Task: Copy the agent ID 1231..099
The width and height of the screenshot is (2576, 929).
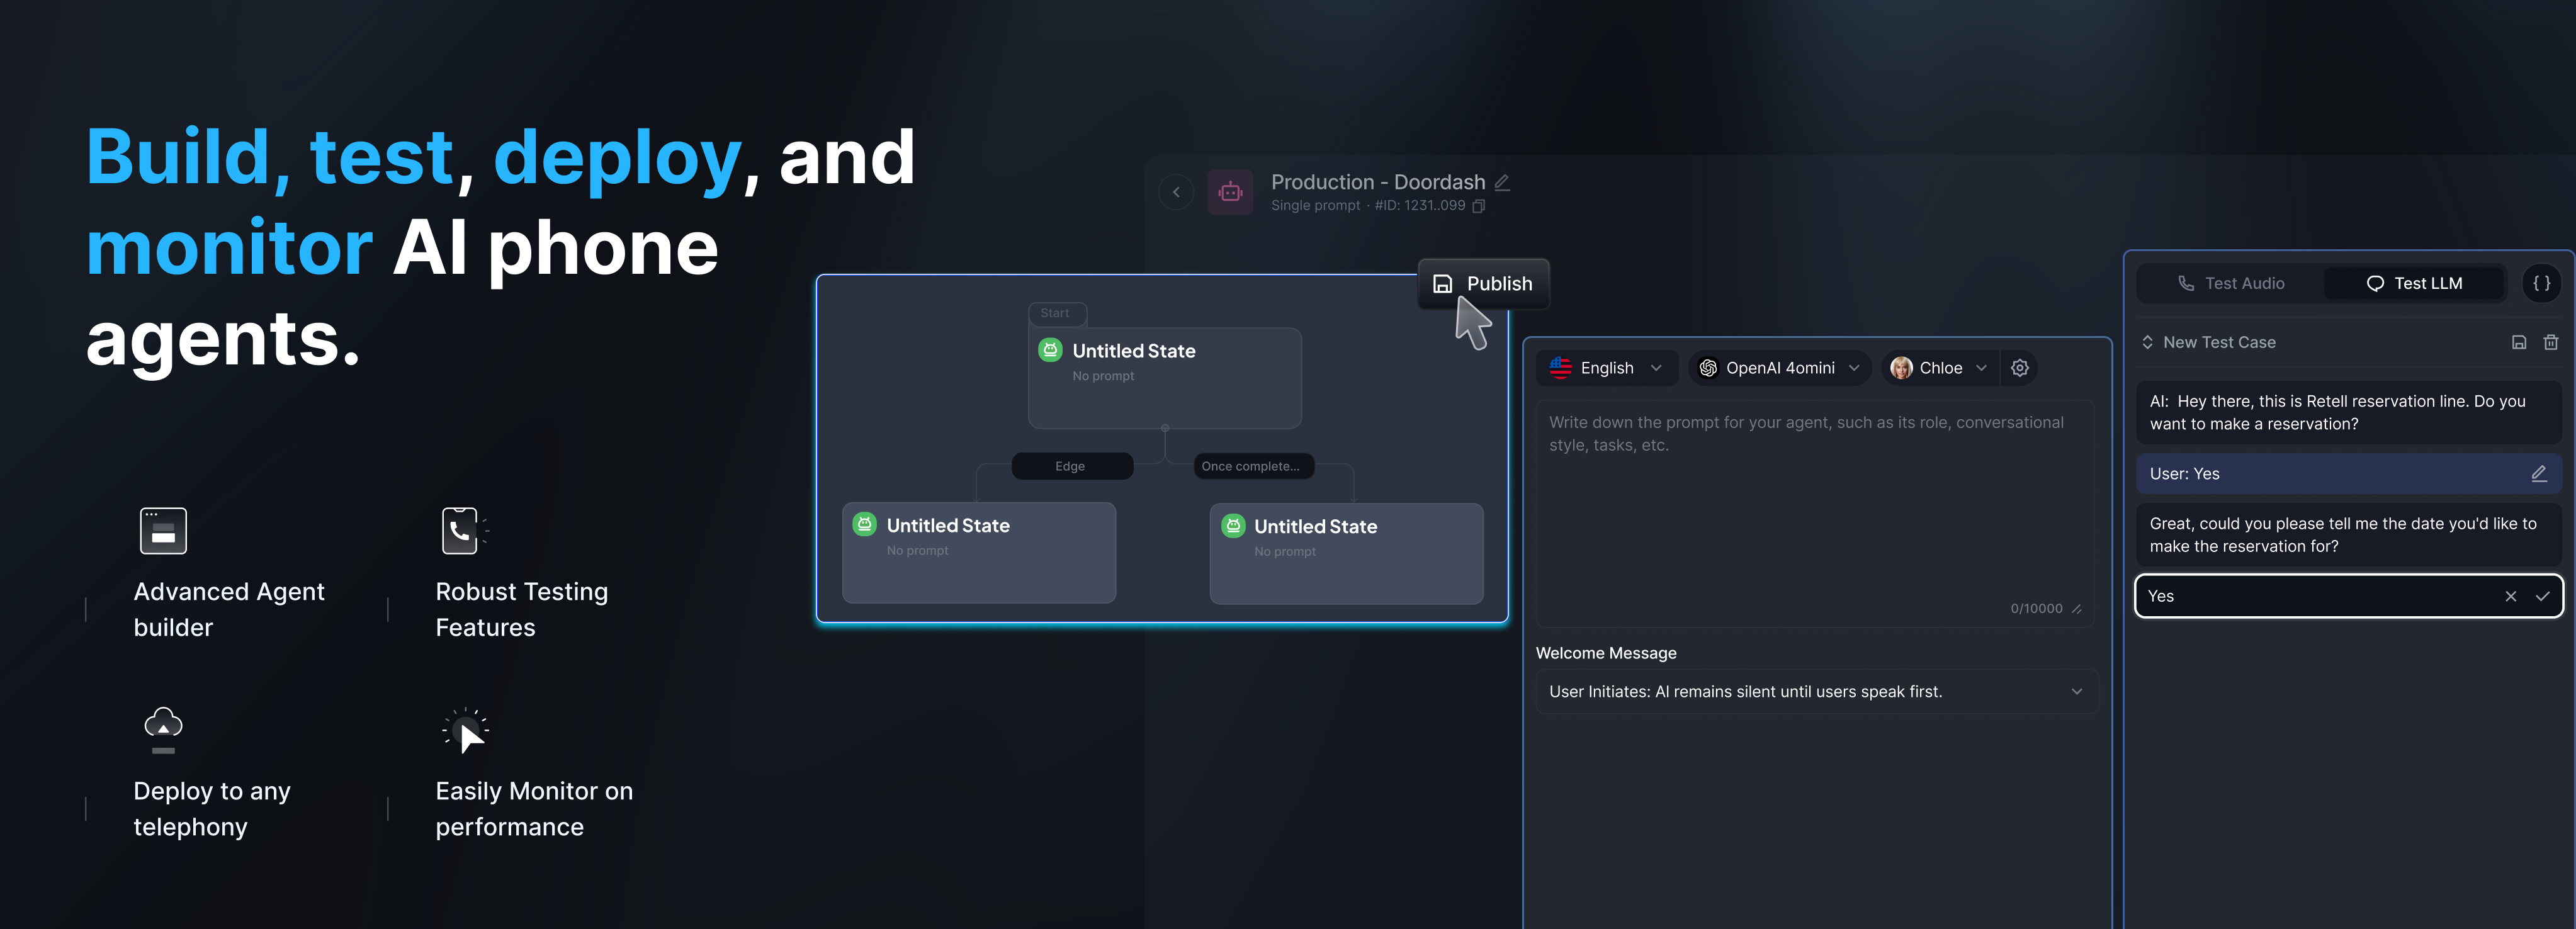Action: [1479, 206]
